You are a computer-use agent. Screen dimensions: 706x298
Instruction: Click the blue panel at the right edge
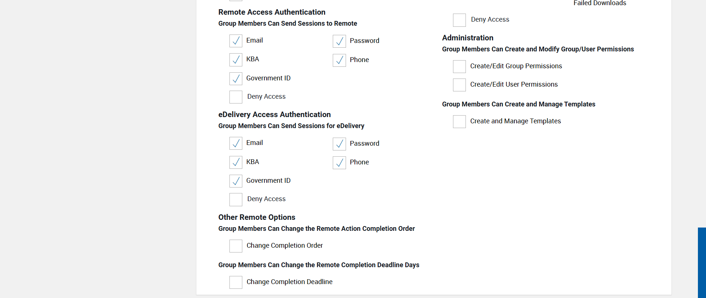pyautogui.click(x=702, y=262)
